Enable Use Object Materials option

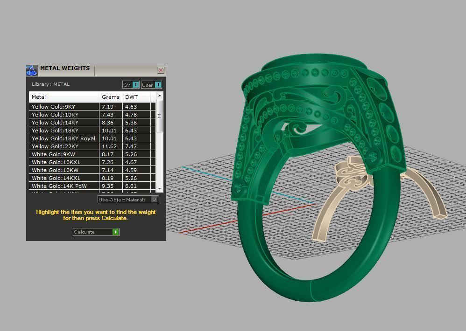[x=128, y=200]
